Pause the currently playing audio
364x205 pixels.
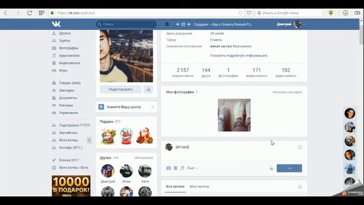tap(183, 24)
